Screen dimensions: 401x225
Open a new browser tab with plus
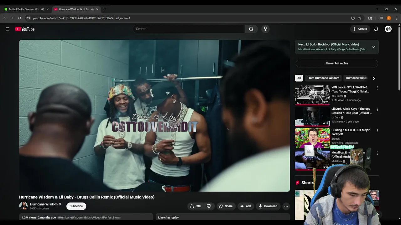(105, 9)
